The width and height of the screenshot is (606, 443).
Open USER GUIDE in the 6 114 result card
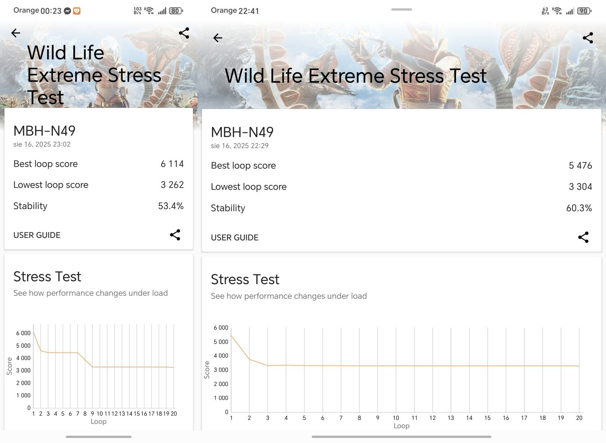point(37,235)
